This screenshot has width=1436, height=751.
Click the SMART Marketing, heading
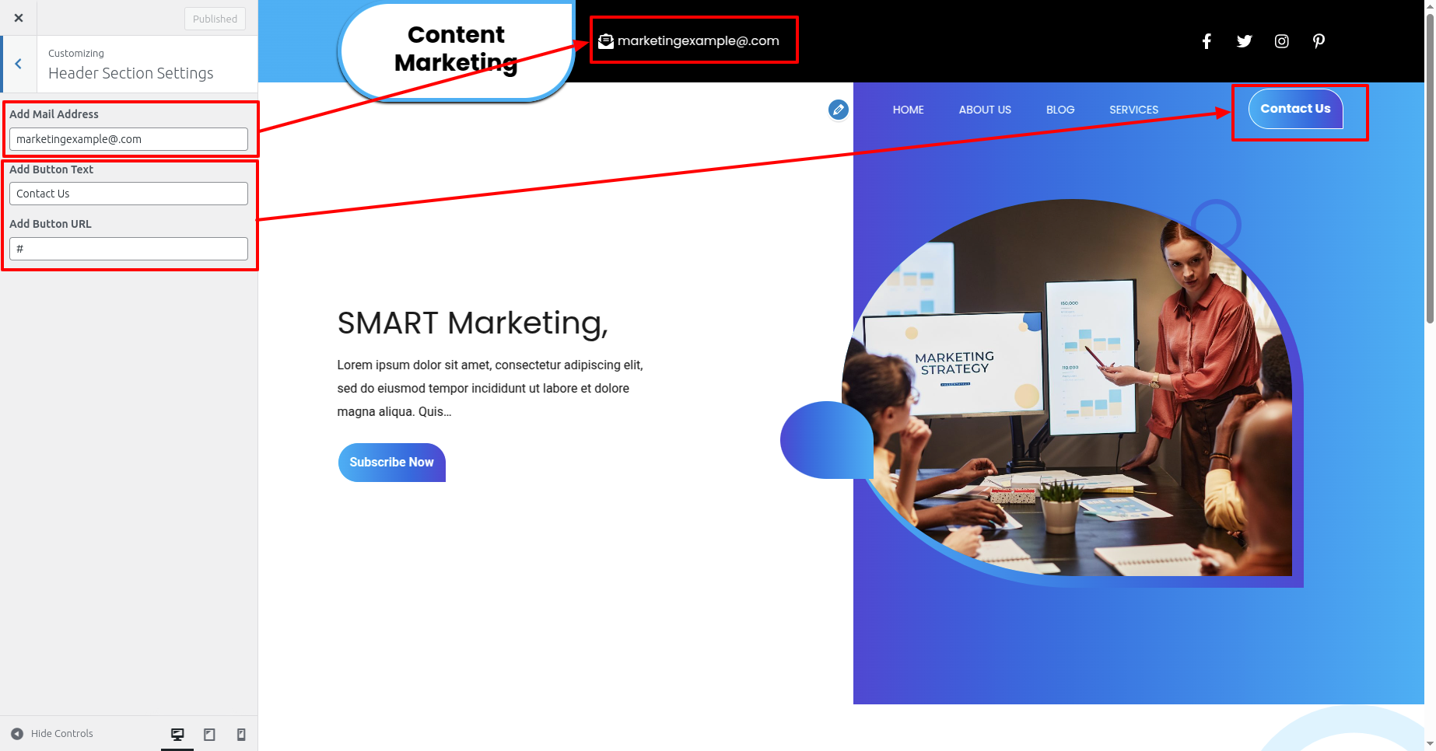click(x=472, y=323)
